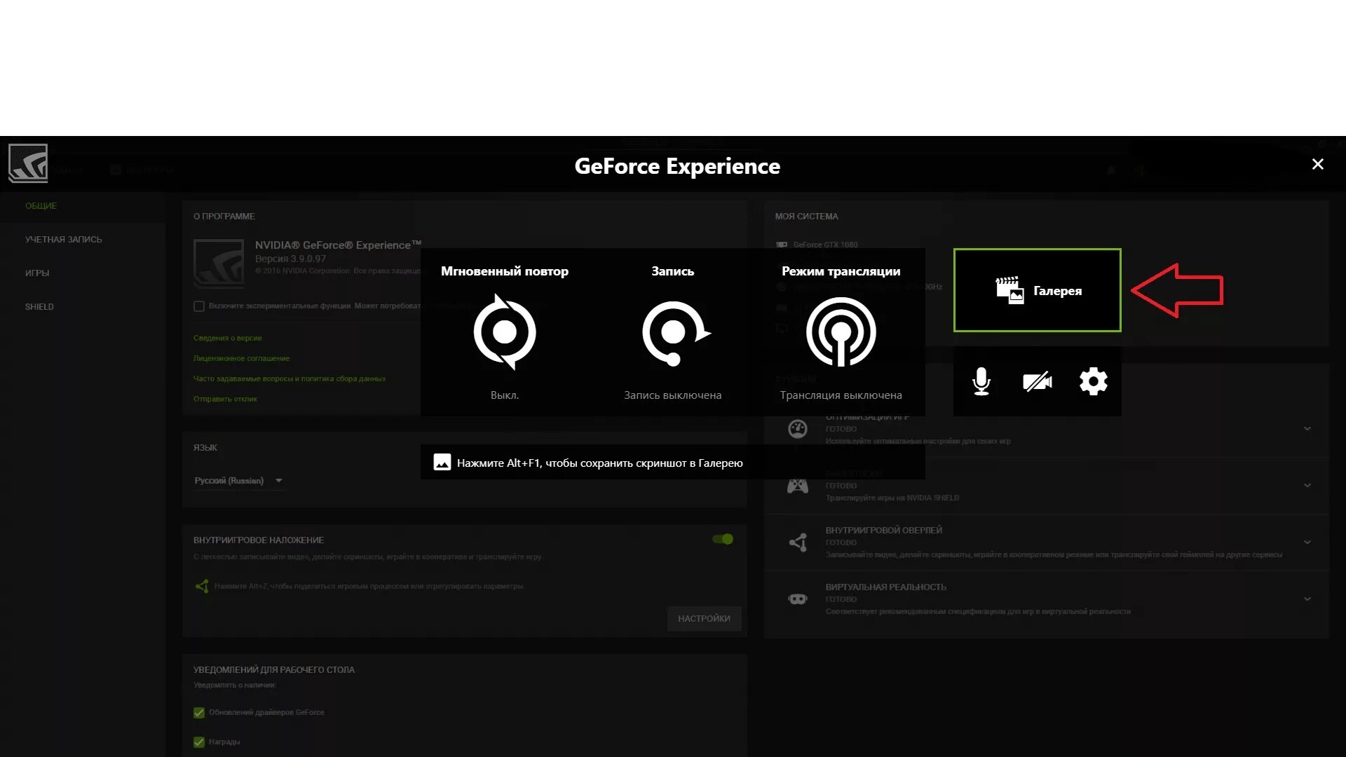Screen dimensions: 1346x757
Task: Uncheck the Награды notification checkbox
Action: (x=199, y=742)
